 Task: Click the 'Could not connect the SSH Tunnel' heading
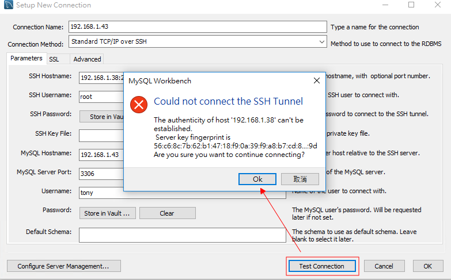click(x=228, y=101)
